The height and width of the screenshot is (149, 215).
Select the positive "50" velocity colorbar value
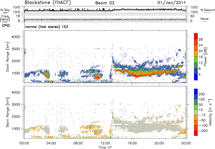point(200,105)
